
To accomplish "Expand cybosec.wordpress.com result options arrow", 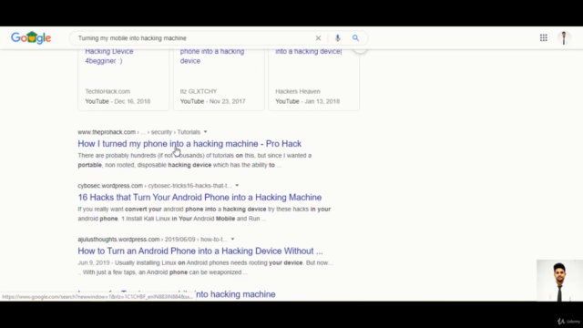I will click(237, 186).
